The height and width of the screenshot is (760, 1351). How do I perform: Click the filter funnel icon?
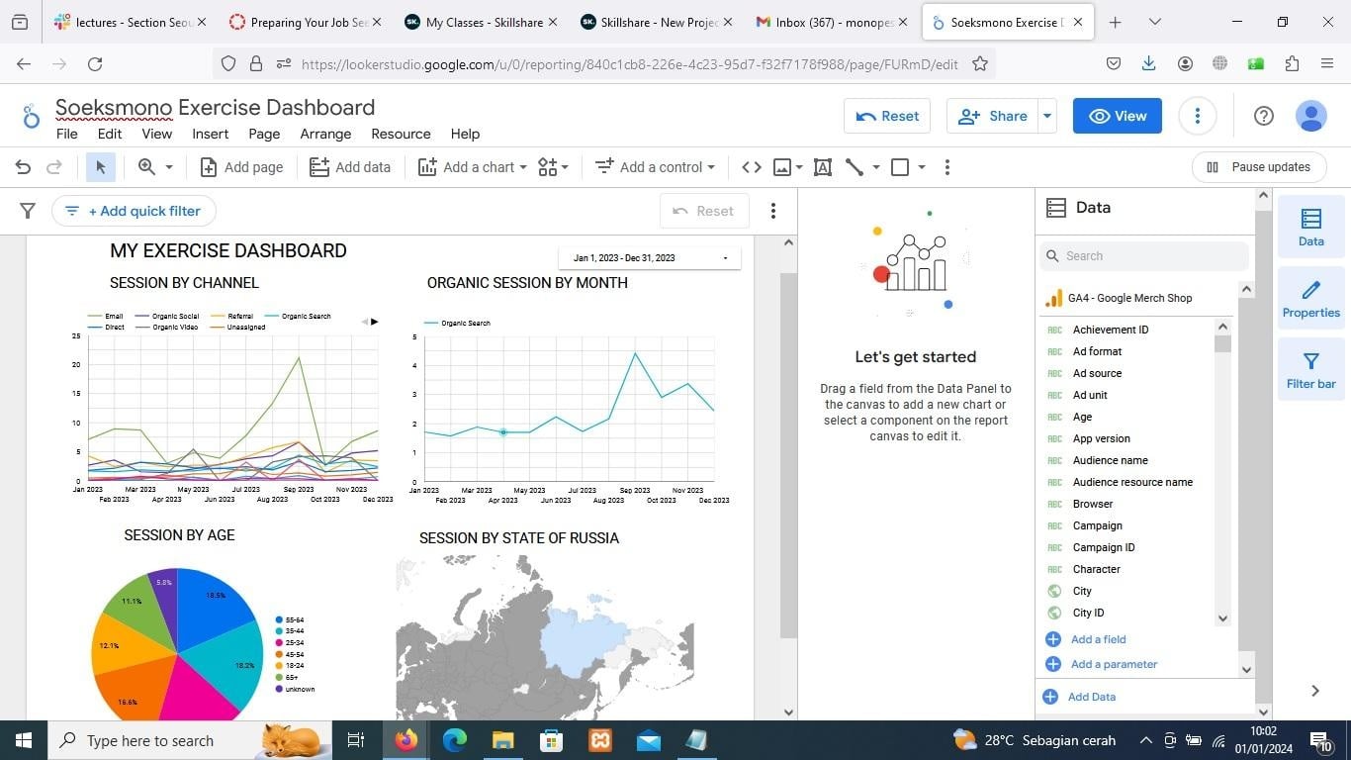tap(28, 211)
